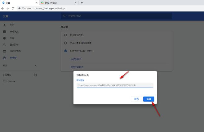The height and width of the screenshot is (132, 204).
Task: Switch to the 设置 settings tab
Action: tap(20, 3)
